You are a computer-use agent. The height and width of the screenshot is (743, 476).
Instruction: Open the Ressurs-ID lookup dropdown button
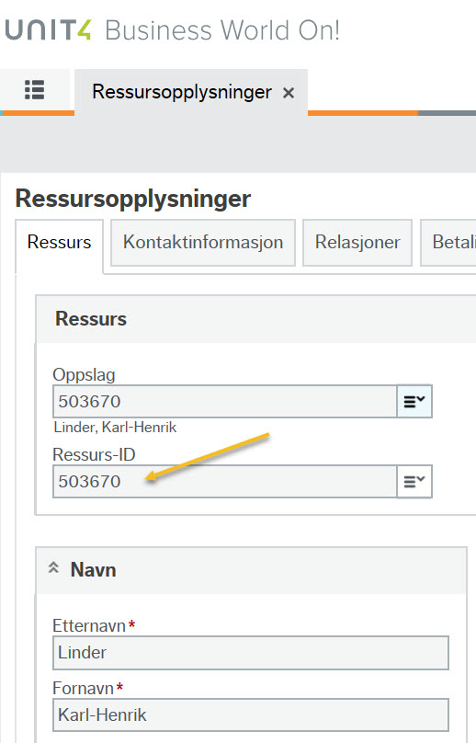coord(414,482)
